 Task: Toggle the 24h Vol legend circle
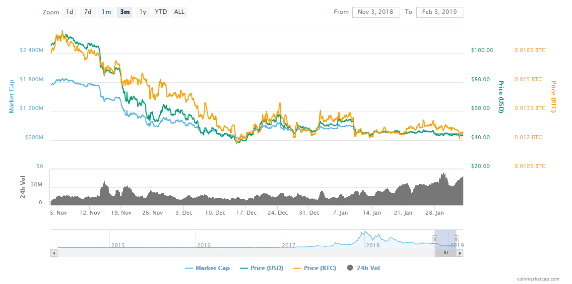tap(363, 268)
